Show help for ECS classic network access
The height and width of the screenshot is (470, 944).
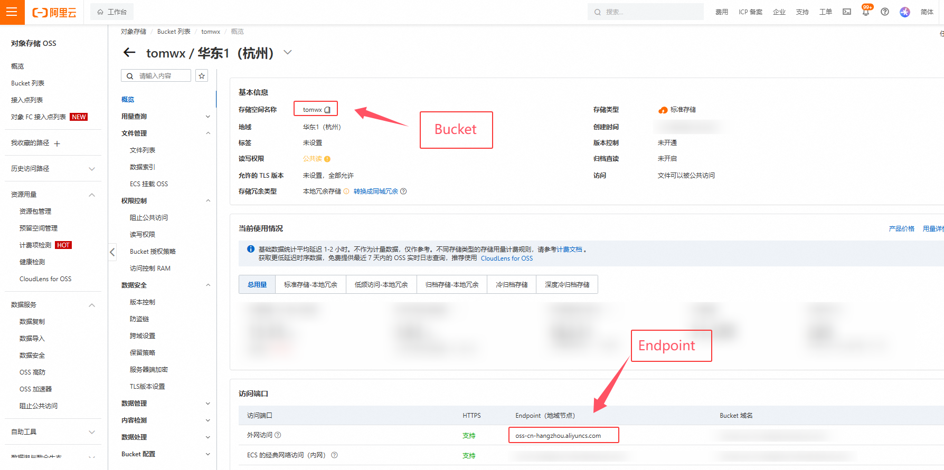[334, 455]
